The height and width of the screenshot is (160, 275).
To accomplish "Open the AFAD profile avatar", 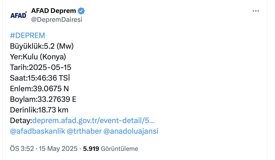I will pos(19,15).
